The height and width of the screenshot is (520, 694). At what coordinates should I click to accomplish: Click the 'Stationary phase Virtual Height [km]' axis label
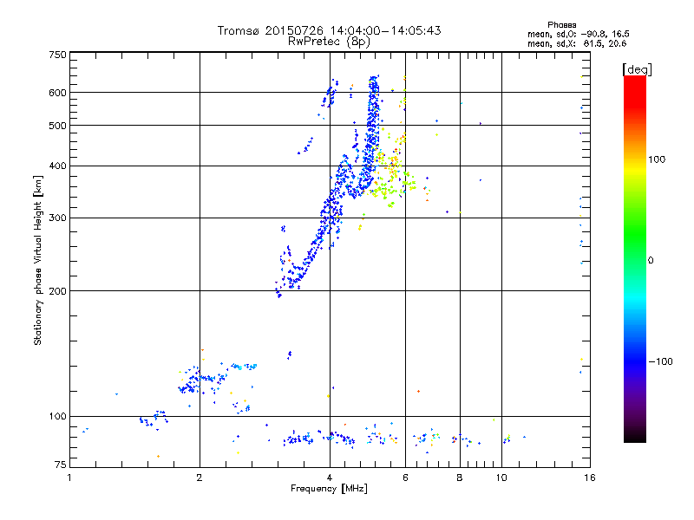(38, 261)
